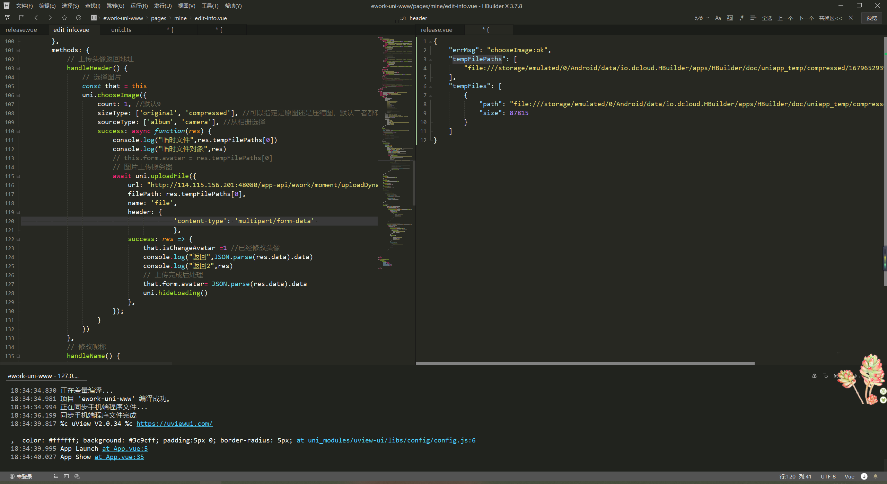Open the terminal icon in the status bar
The height and width of the screenshot is (484, 887).
pos(66,476)
